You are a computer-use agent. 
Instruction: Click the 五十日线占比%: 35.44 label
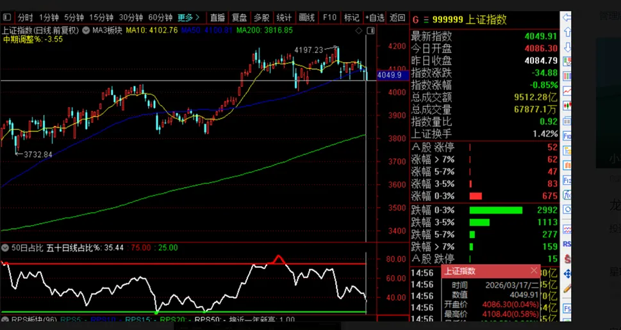[85, 247]
